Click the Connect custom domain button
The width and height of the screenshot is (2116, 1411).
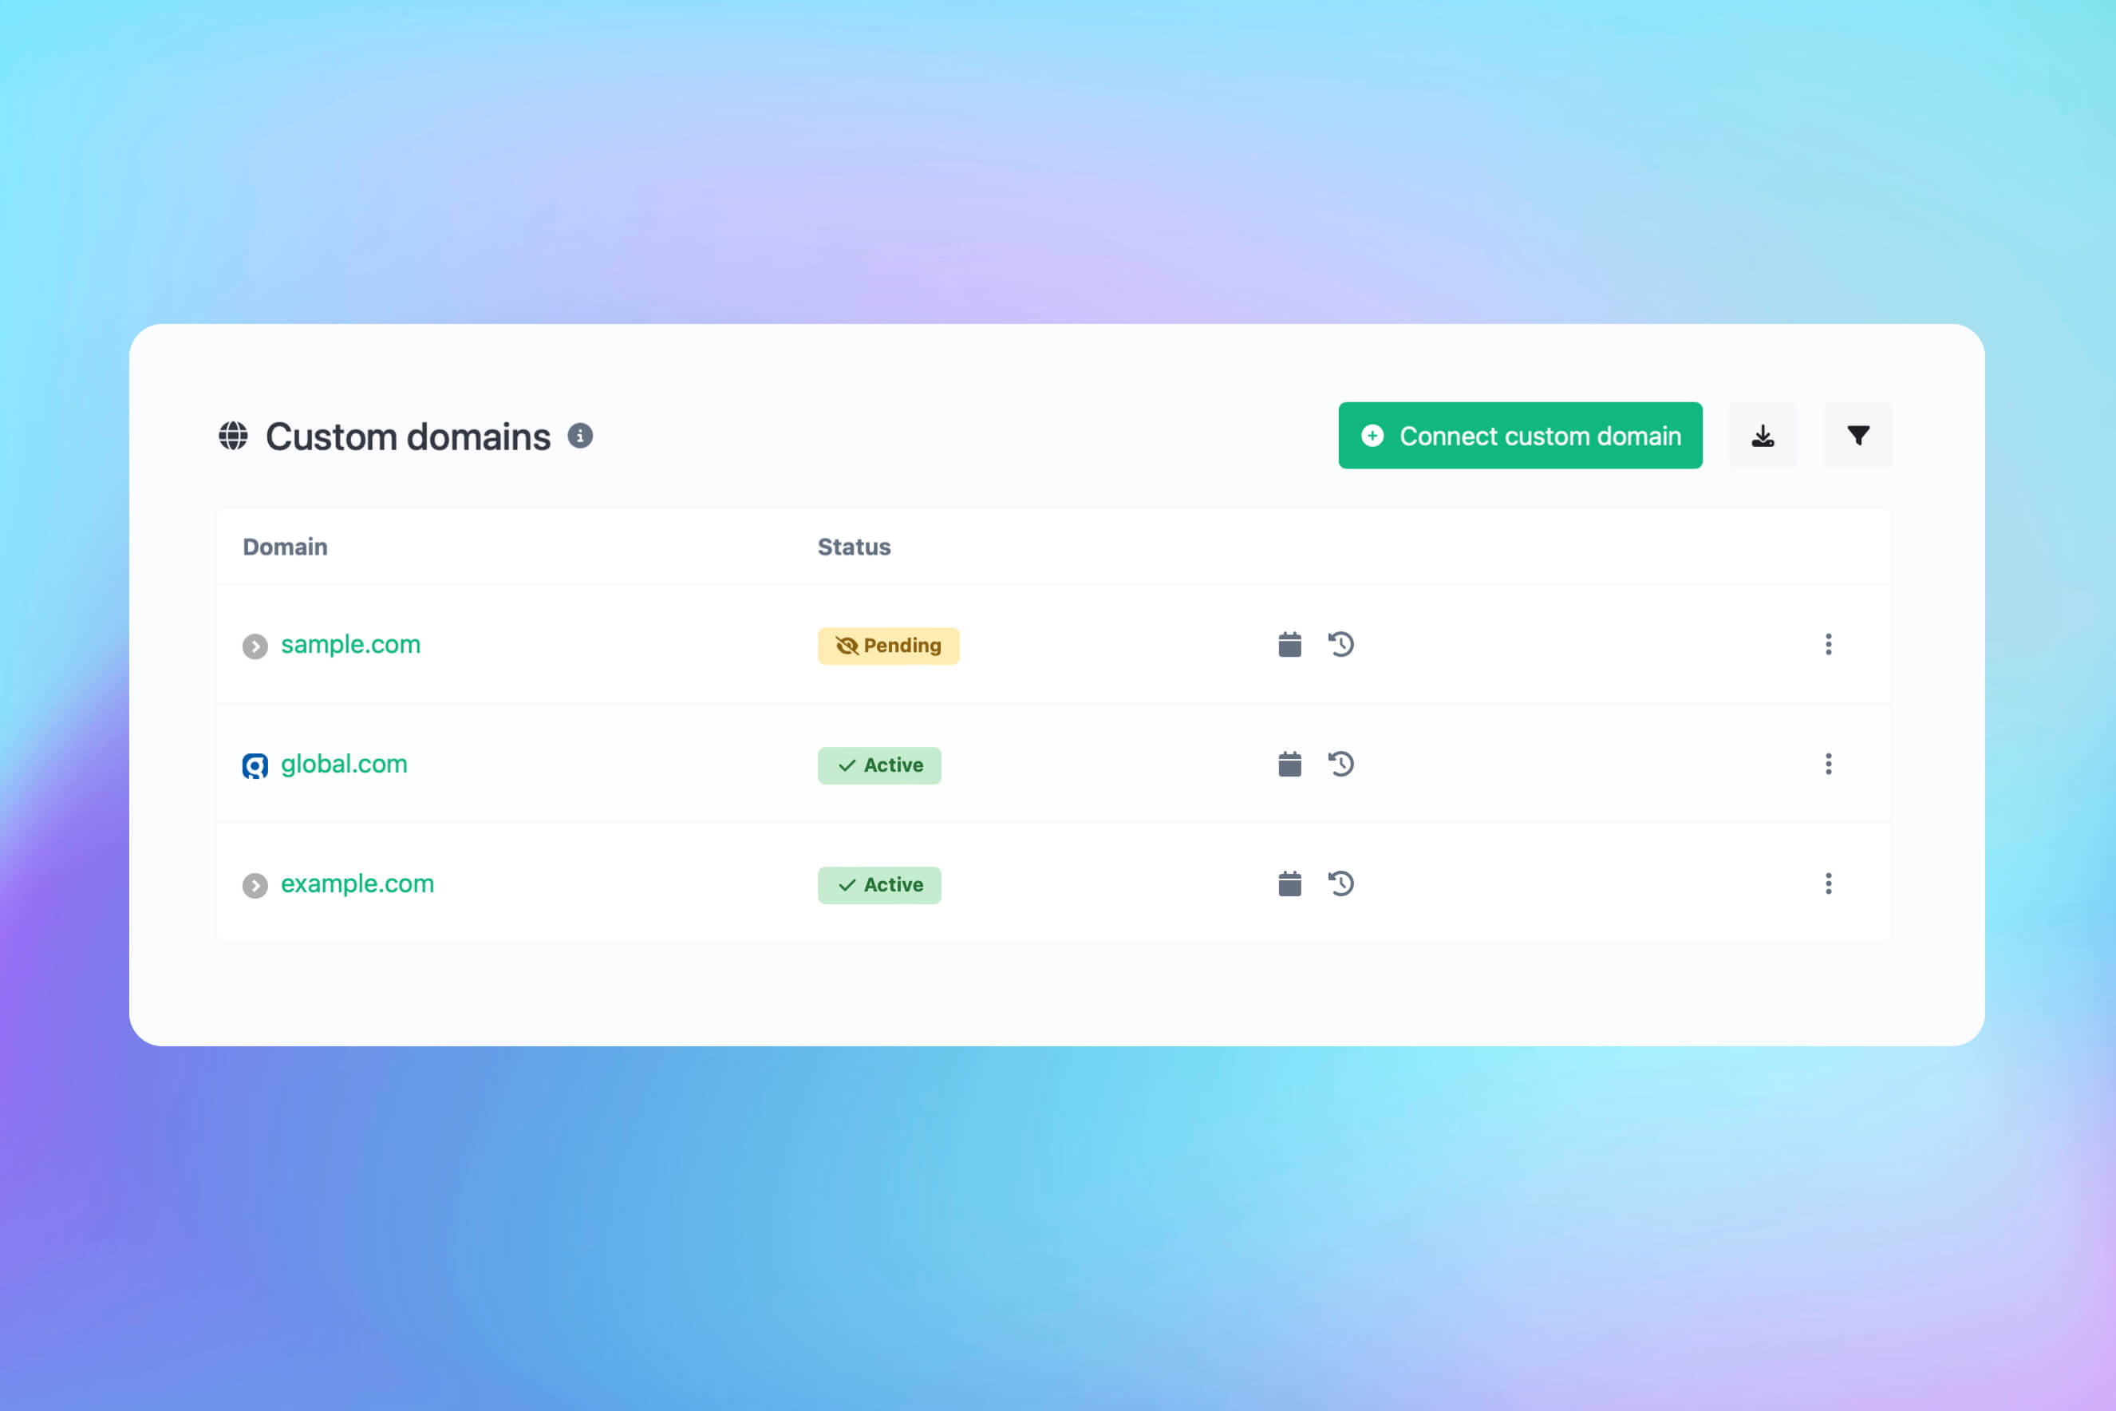pyautogui.click(x=1519, y=436)
